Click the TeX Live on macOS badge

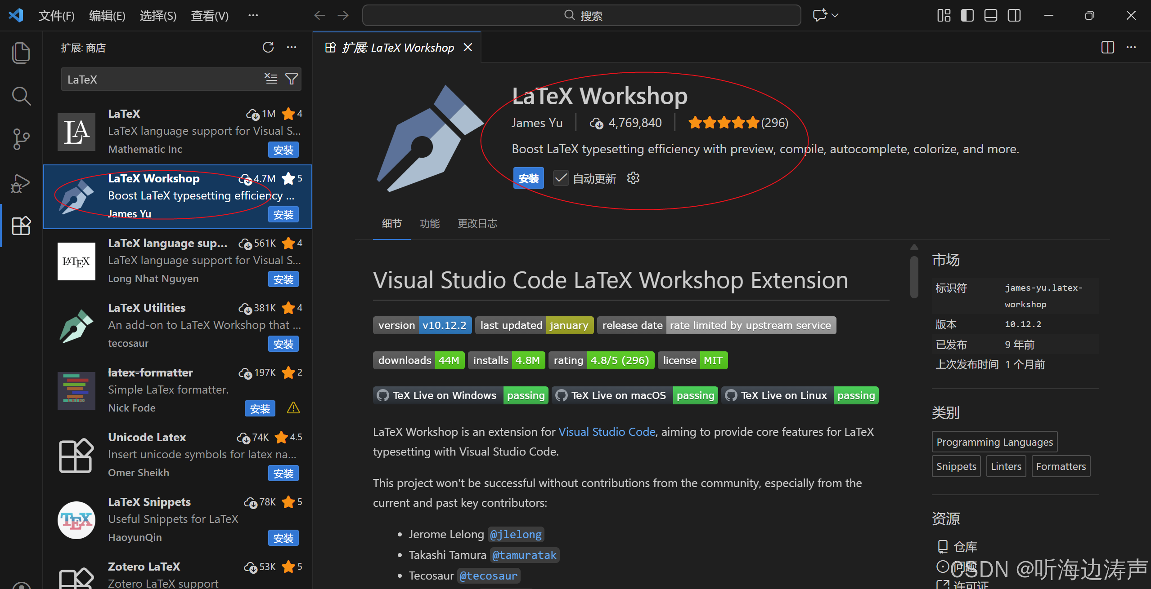634,395
